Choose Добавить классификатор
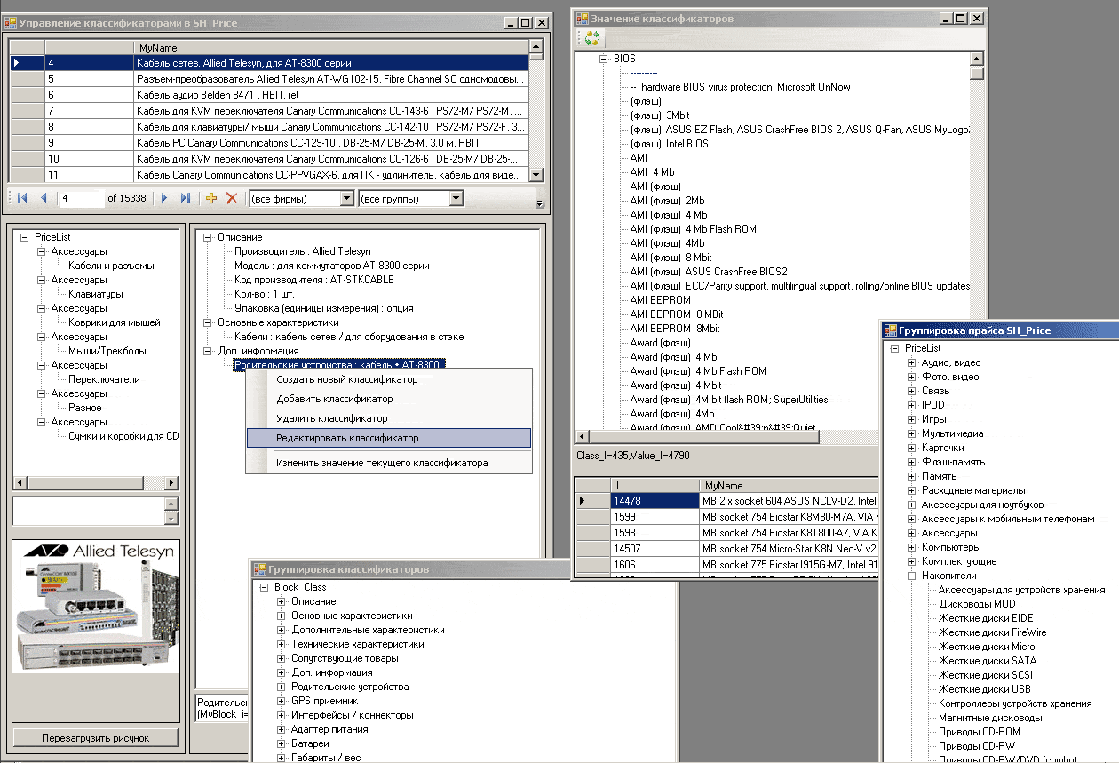This screenshot has width=1119, height=763. coord(334,399)
